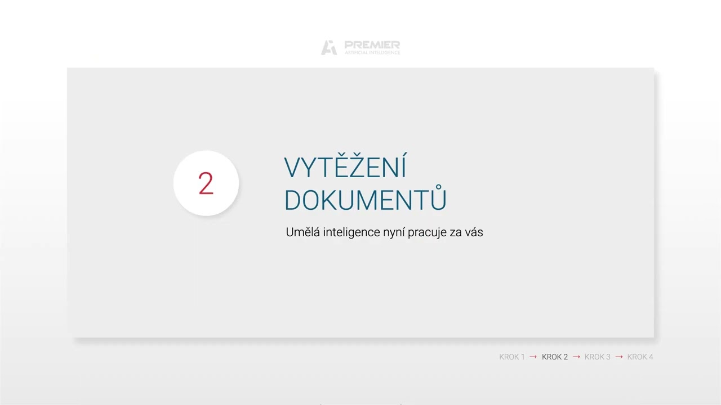Image resolution: width=721 pixels, height=405 pixels.
Task: Select KROK 1 in step indicator
Action: [511, 357]
